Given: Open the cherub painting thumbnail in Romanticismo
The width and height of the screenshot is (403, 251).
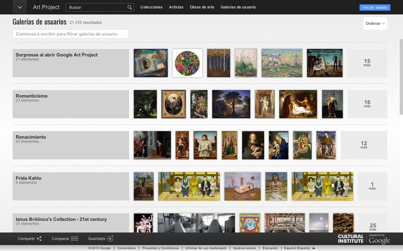Looking at the screenshot, I should click(x=265, y=104).
